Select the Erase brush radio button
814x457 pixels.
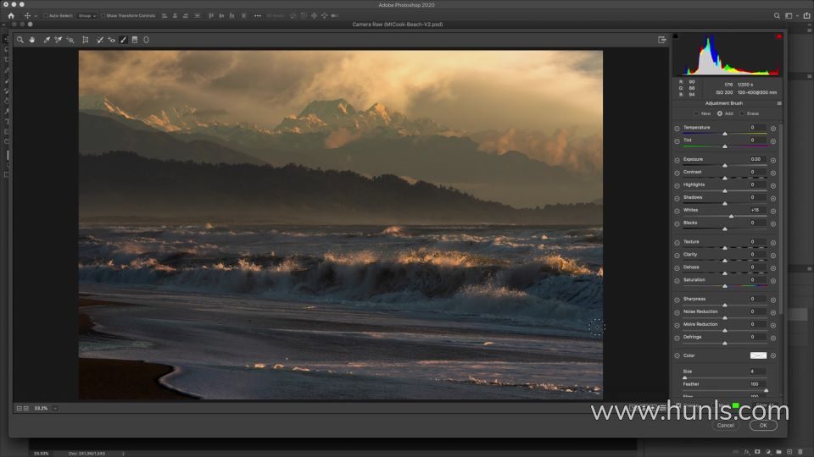pyautogui.click(x=742, y=113)
